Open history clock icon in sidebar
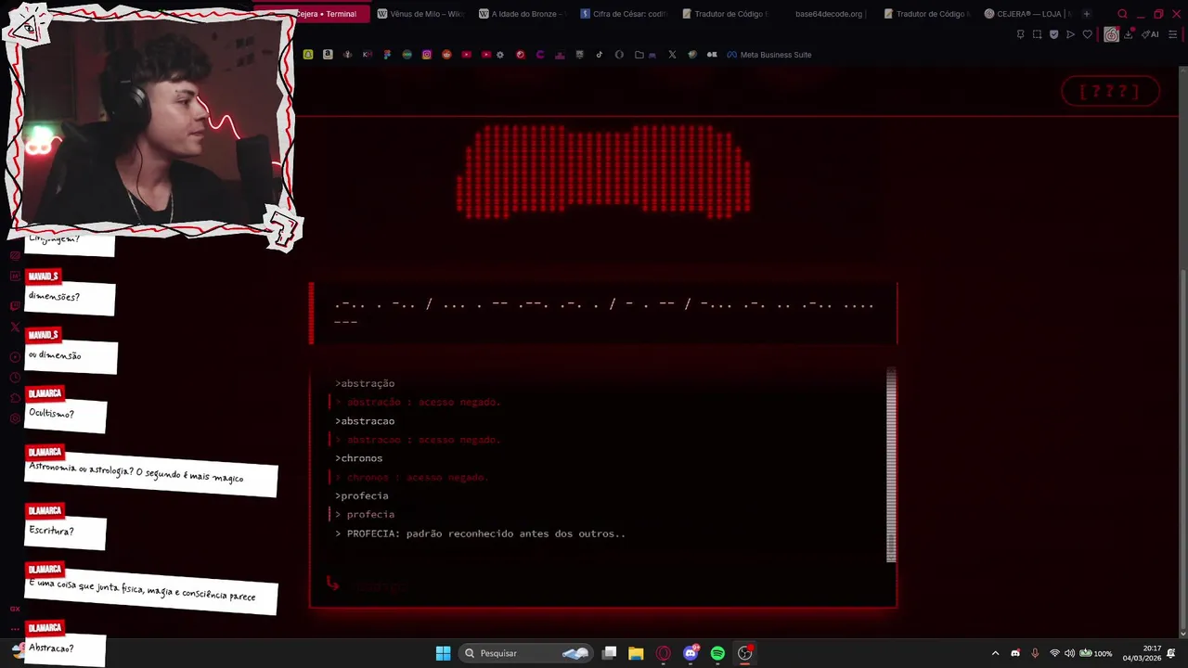This screenshot has height=668, width=1188. pyautogui.click(x=15, y=378)
